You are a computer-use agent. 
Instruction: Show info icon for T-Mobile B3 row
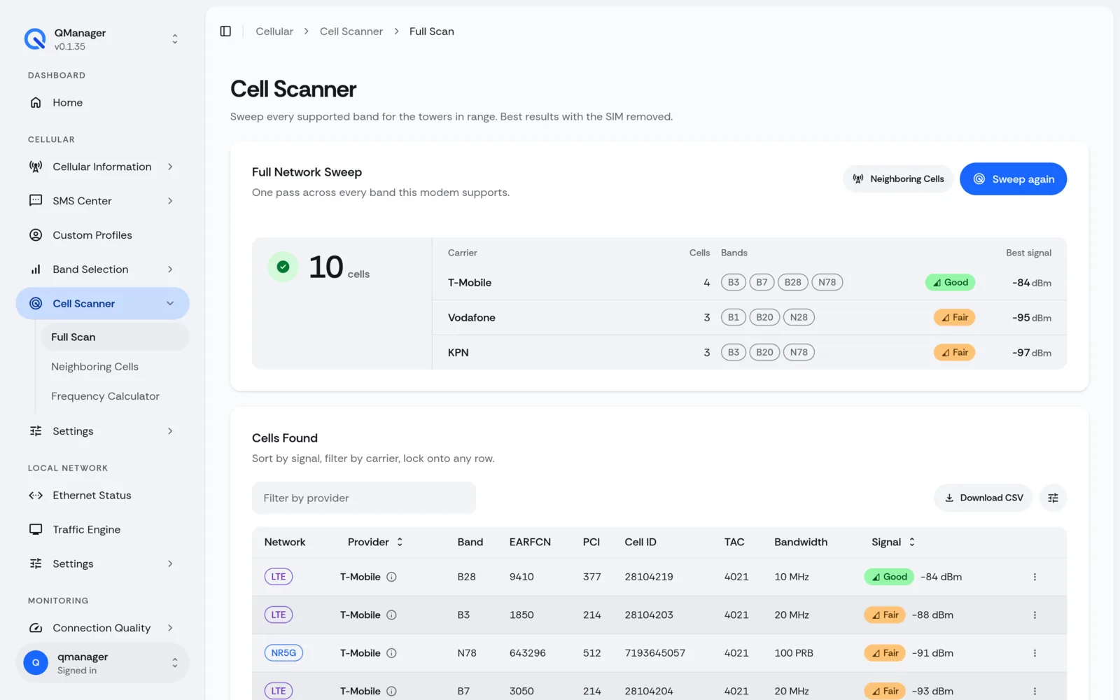point(392,615)
